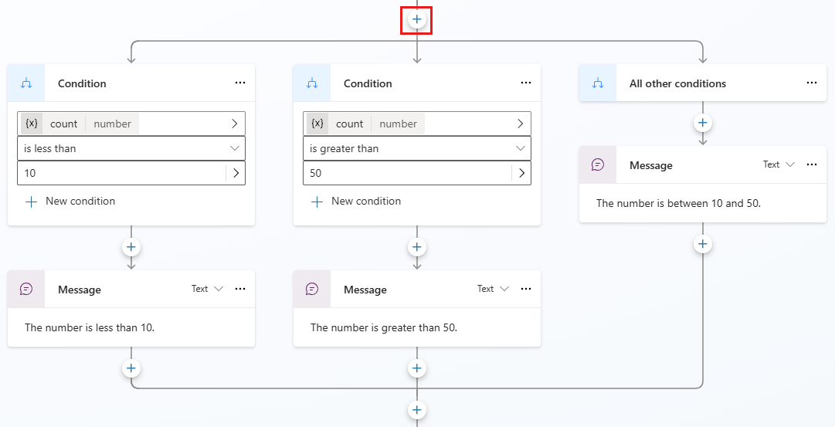Open the 'is less than' operator dropdown
Image resolution: width=835 pixels, height=427 pixels.
[131, 148]
